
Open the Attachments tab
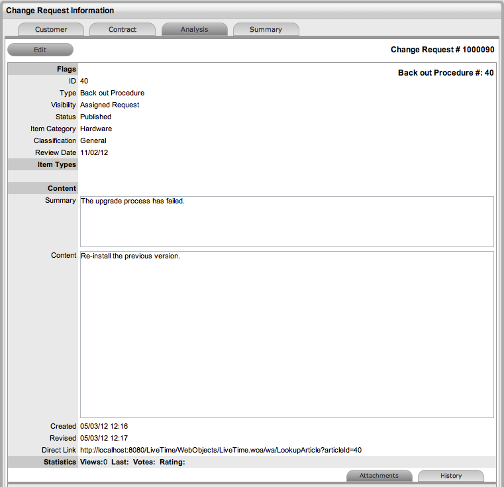point(379,476)
